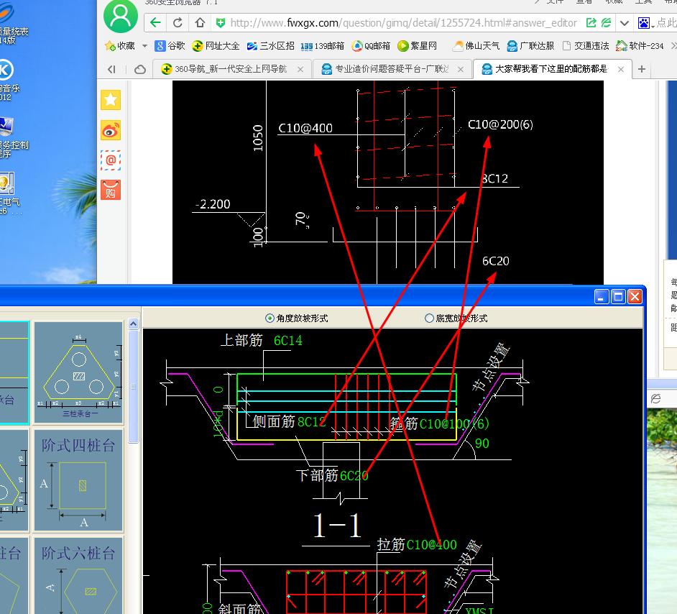Switch to 360导航 browser tab
The width and height of the screenshot is (677, 614).
tap(230, 69)
